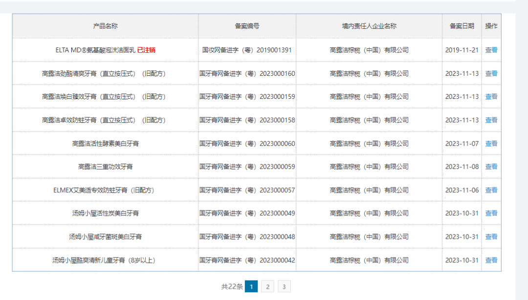Click filing number ending 2023000049

[x=247, y=213]
